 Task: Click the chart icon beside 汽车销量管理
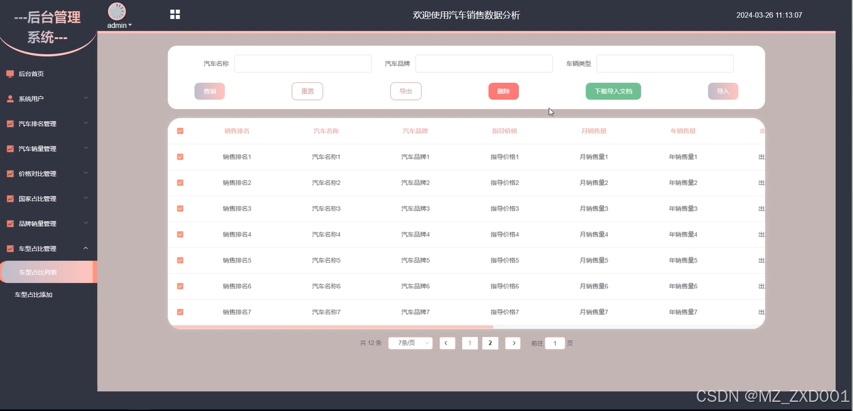tap(10, 148)
